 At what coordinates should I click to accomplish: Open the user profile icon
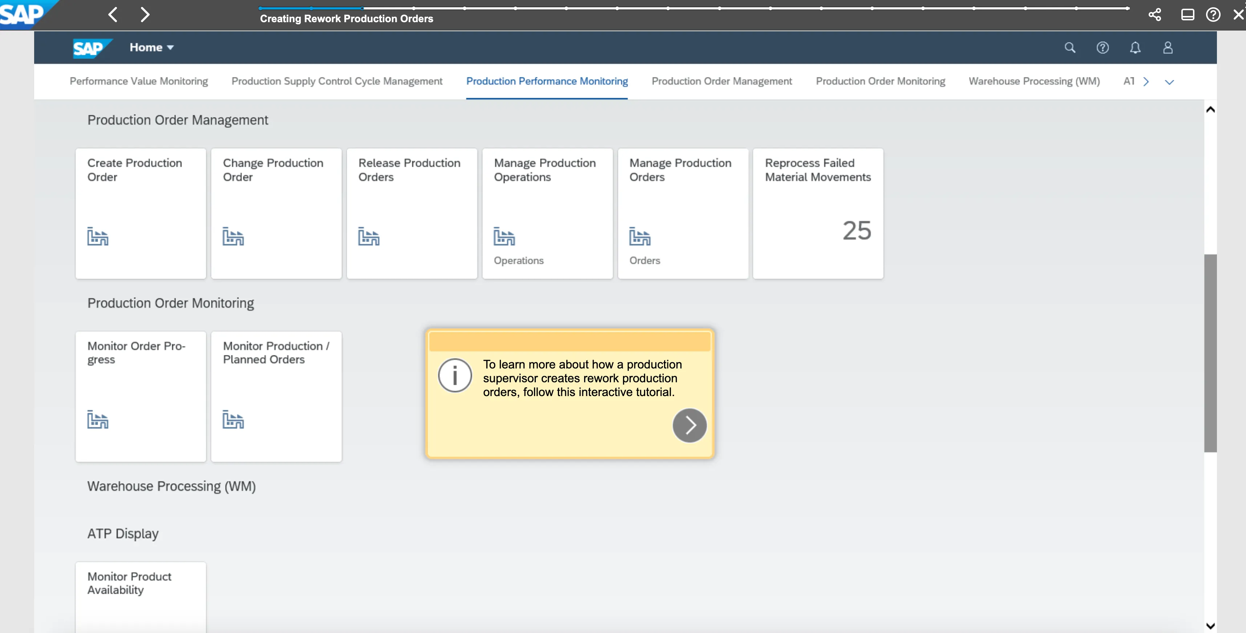(1168, 48)
